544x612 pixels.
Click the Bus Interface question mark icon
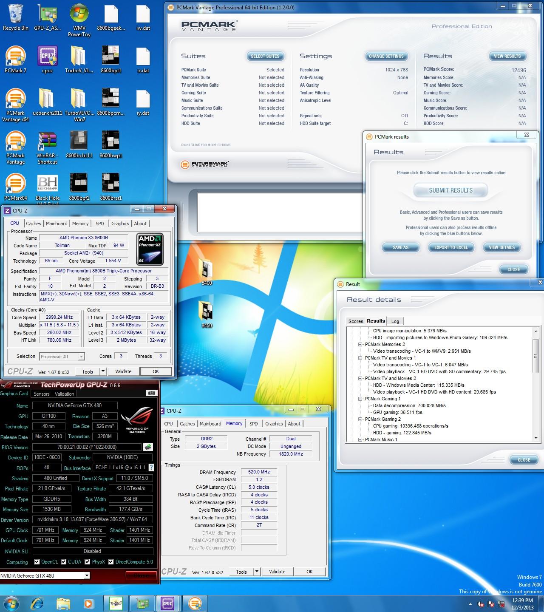pos(151,467)
